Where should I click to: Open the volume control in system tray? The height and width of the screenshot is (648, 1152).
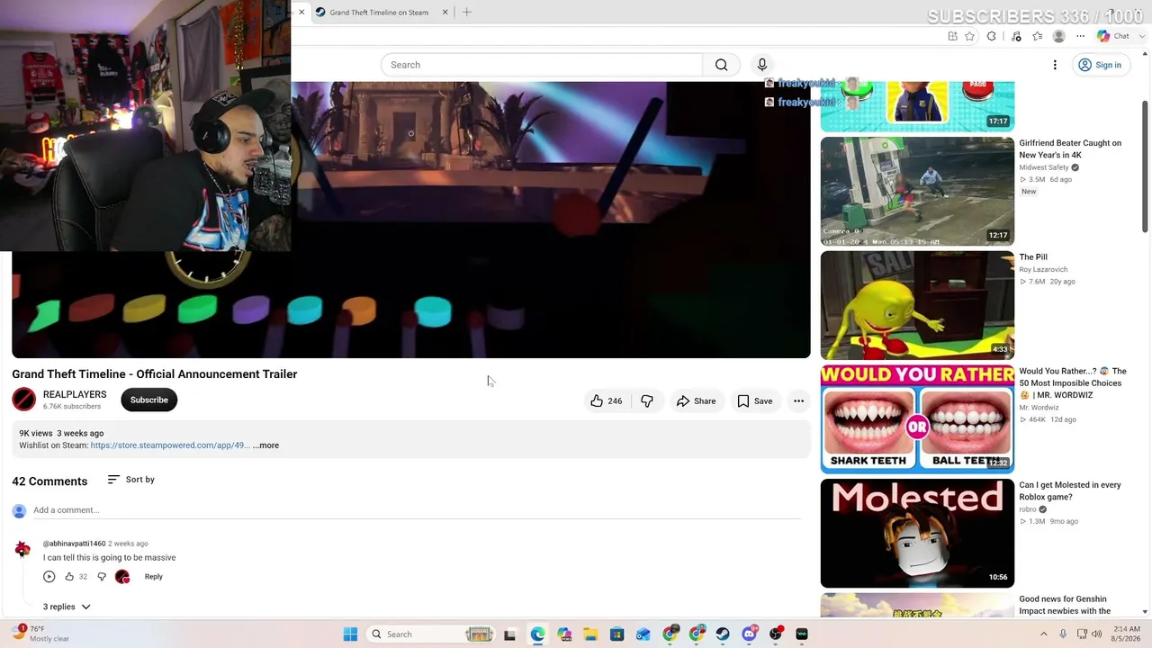click(x=1097, y=634)
